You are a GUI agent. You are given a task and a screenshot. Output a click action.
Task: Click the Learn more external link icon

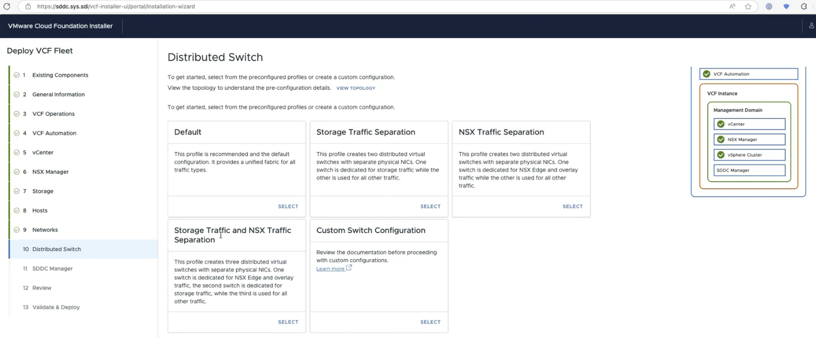point(349,268)
